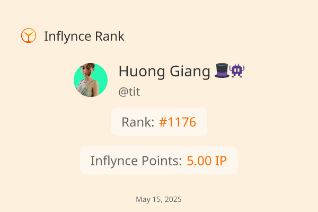This screenshot has height=212, width=318.
Task: Select the Inflynce Rank heading text
Action: pyautogui.click(x=84, y=37)
